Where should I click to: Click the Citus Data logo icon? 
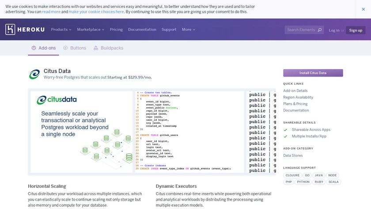click(34, 74)
